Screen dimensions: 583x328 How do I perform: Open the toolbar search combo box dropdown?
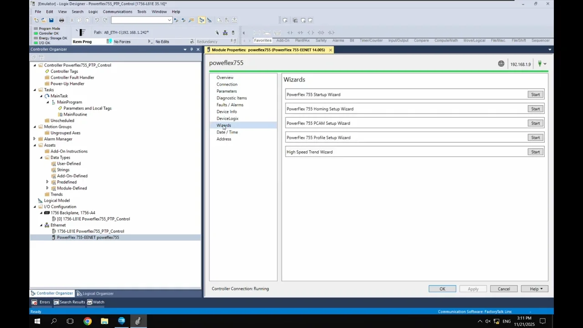(169, 20)
